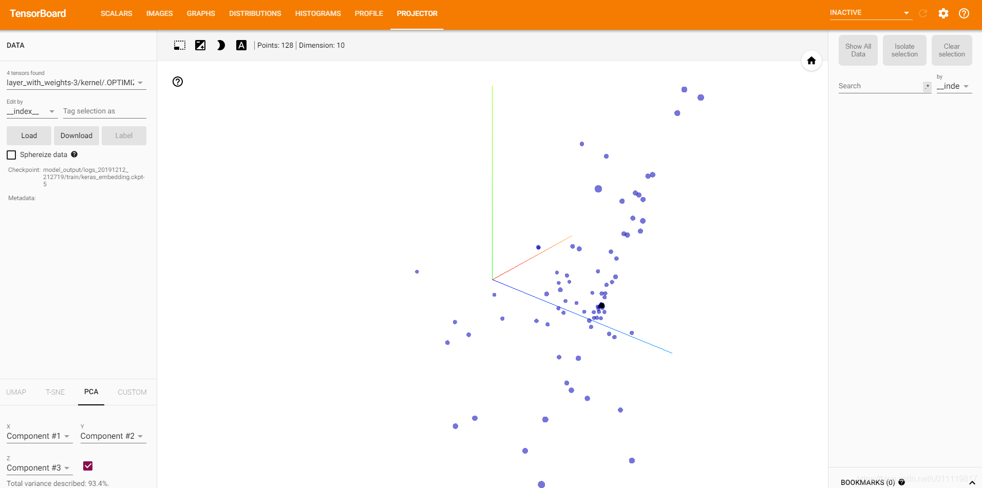Select the bounding box selection tool
The height and width of the screenshot is (488, 982).
tap(180, 45)
